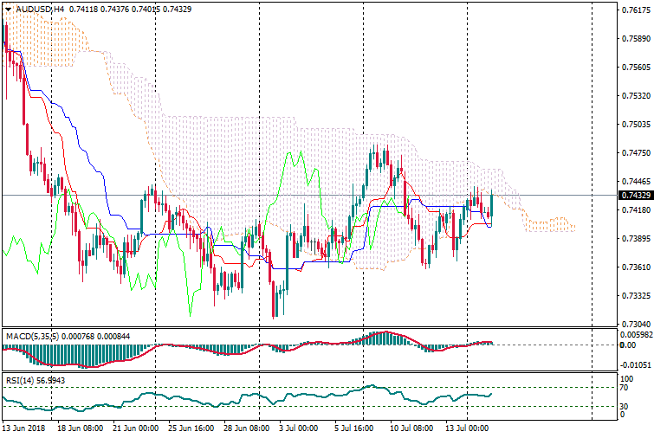Click the 10 Jul 08:00 time label
Image resolution: width=654 pixels, height=438 pixels.
coord(411,428)
